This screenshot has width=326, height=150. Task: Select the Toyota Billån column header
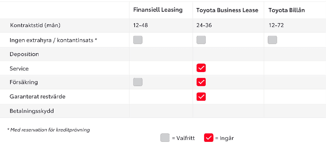pyautogui.click(x=287, y=10)
